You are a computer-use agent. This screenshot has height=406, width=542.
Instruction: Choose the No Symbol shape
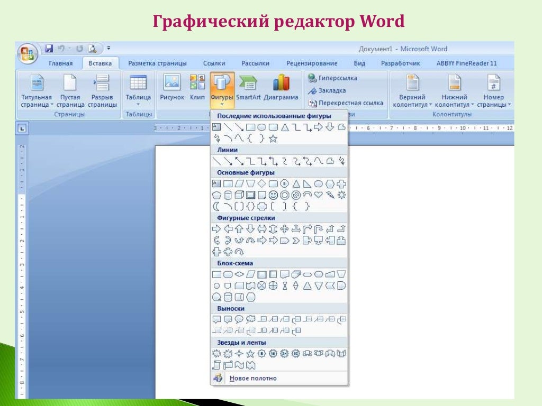click(296, 196)
